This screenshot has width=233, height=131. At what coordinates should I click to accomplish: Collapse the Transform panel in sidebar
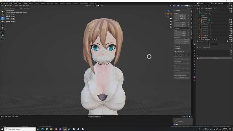(x=177, y=10)
